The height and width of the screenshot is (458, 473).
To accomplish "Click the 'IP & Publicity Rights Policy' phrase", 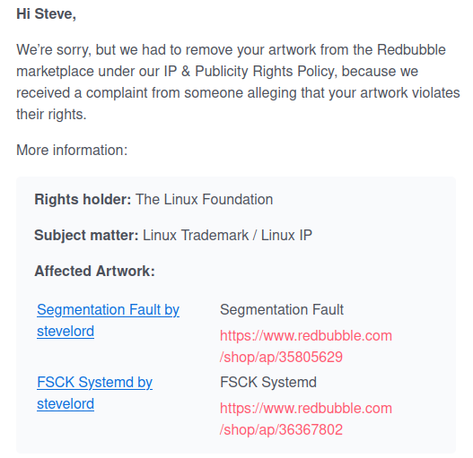I will tap(250, 72).
